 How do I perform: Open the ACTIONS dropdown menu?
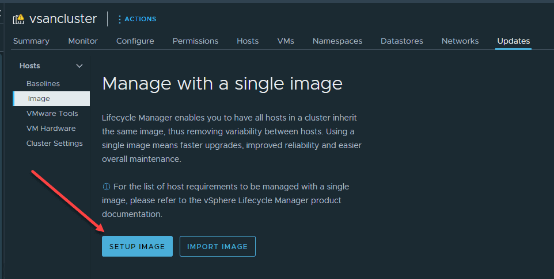tap(140, 19)
